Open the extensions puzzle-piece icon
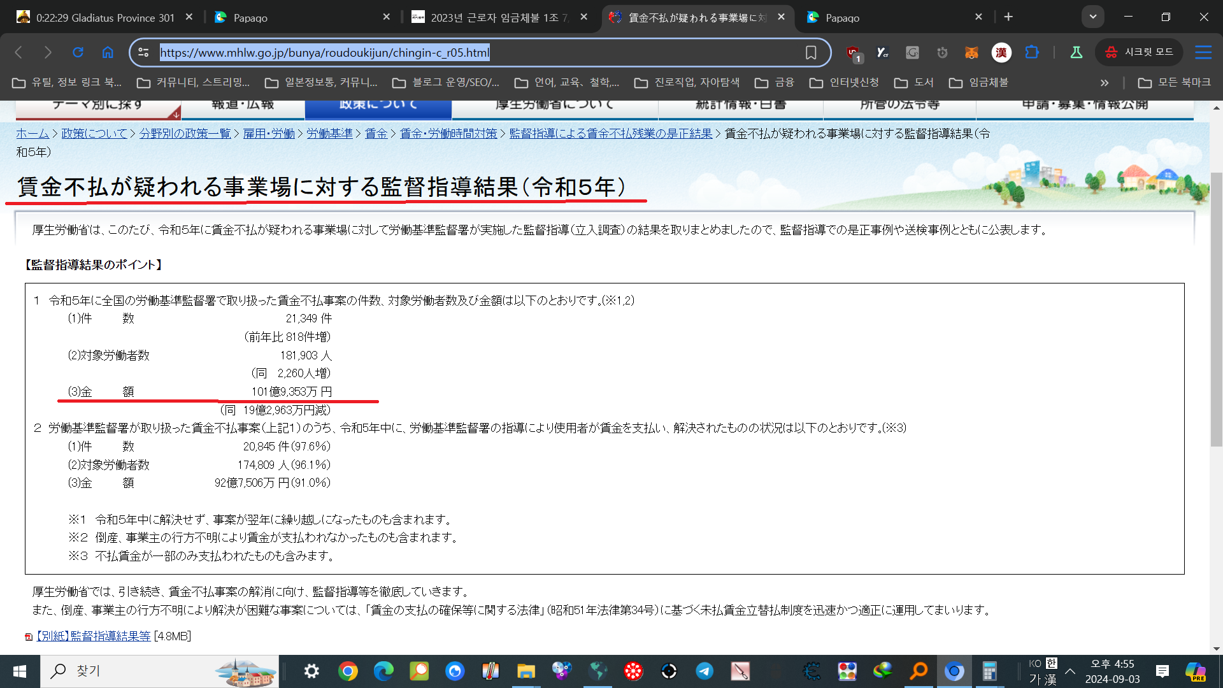Screen dimensions: 1223x688 1031,52
